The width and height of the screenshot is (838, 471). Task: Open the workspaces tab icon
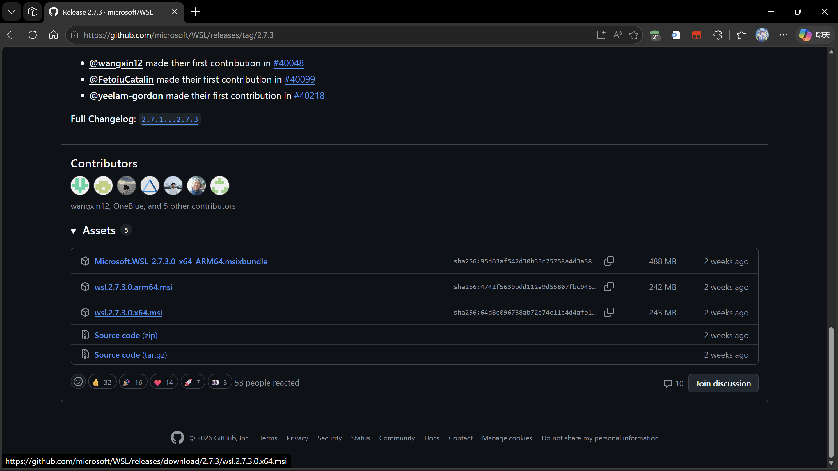click(x=32, y=12)
